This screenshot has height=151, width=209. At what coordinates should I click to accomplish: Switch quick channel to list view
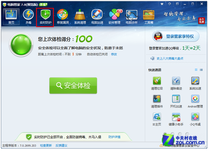tap(201, 70)
